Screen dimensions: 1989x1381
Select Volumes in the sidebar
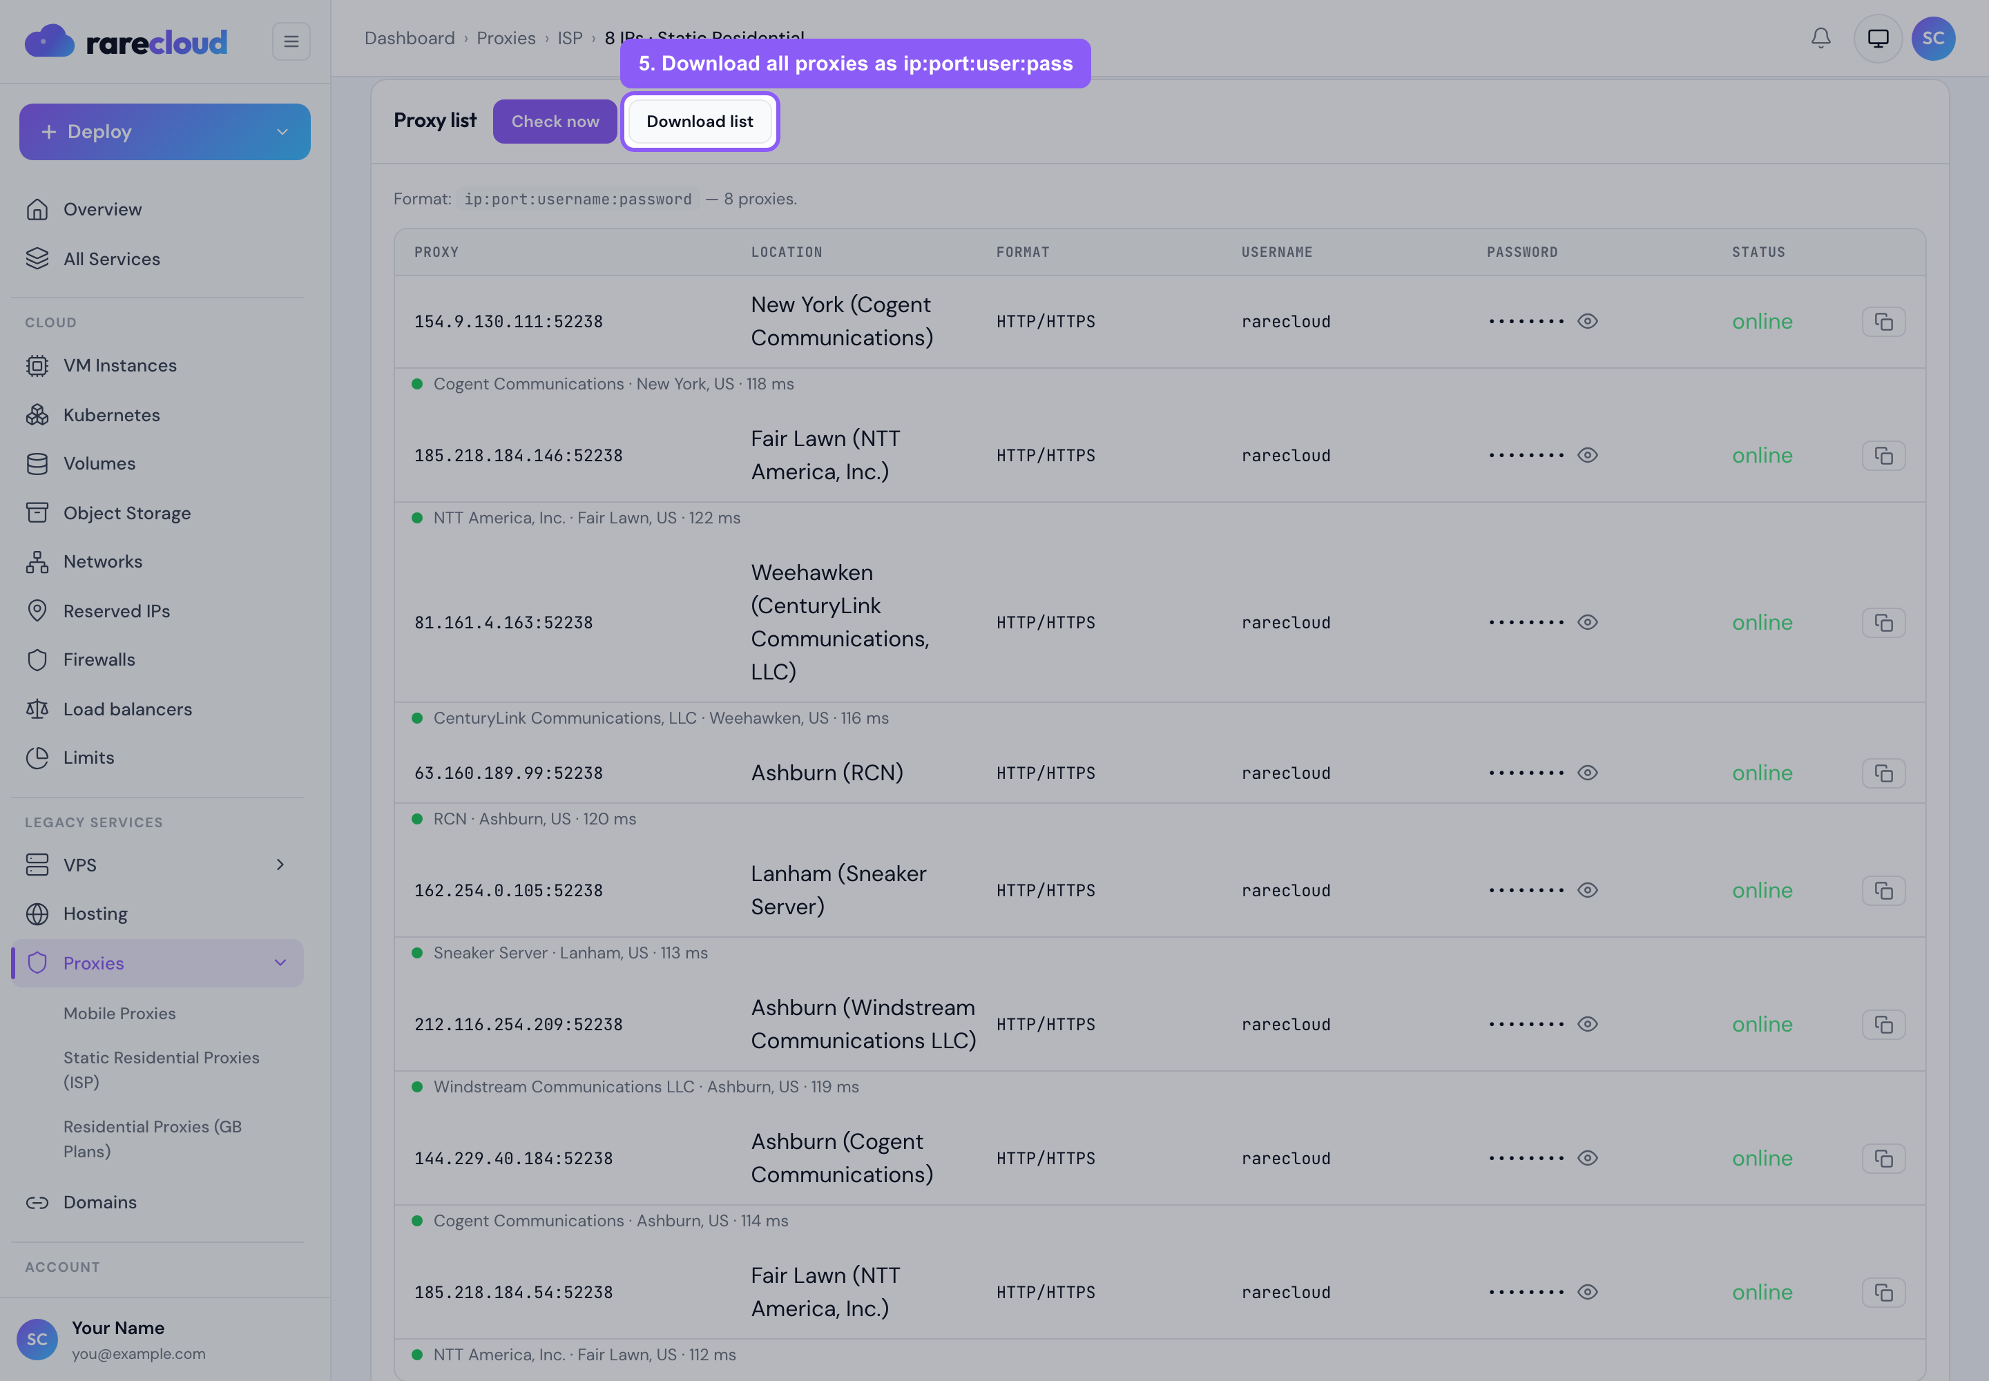(x=157, y=464)
